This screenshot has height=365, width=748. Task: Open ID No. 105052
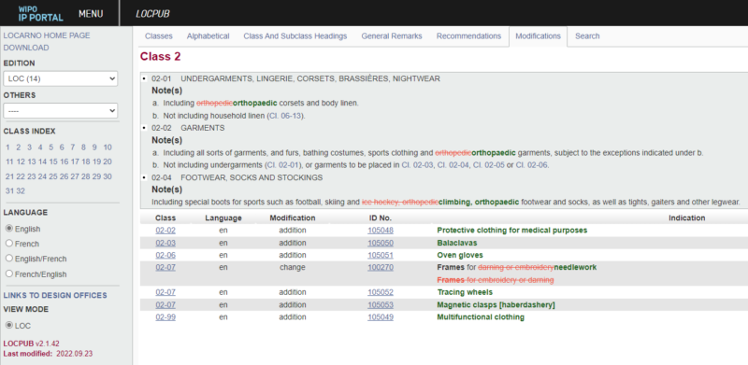[x=381, y=292]
